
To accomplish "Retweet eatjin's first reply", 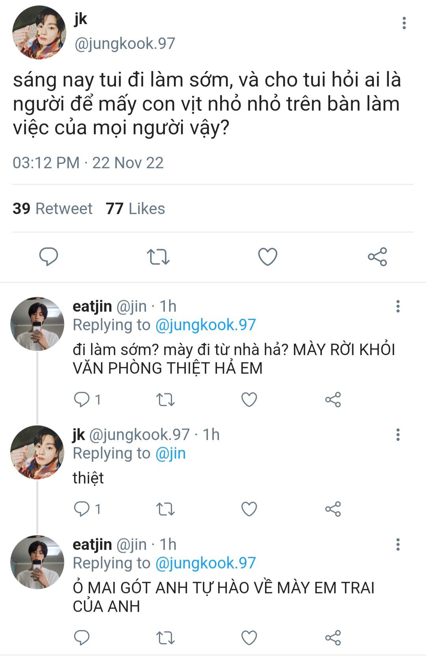I will point(166,400).
